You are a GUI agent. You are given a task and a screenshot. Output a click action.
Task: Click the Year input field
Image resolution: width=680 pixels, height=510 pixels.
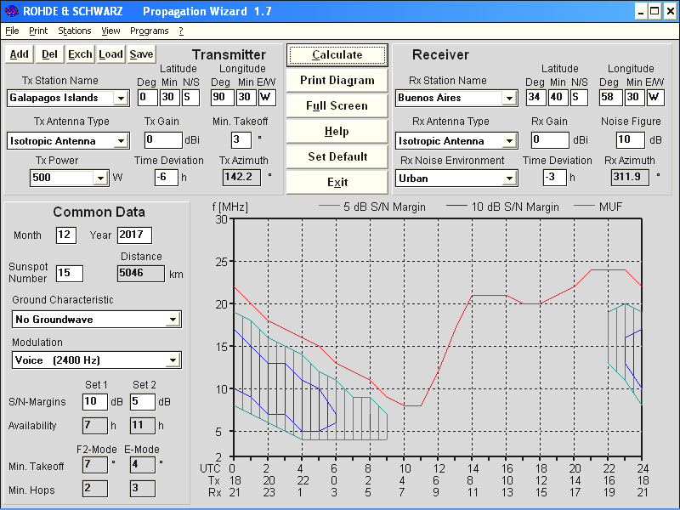(x=134, y=235)
